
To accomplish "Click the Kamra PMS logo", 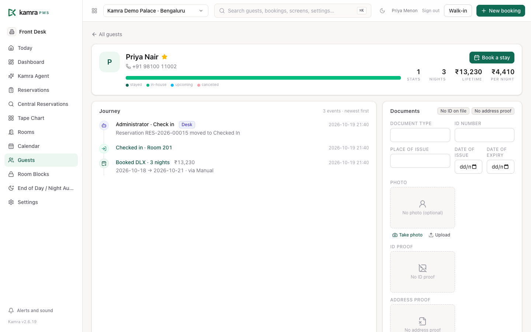I will click(x=28, y=13).
